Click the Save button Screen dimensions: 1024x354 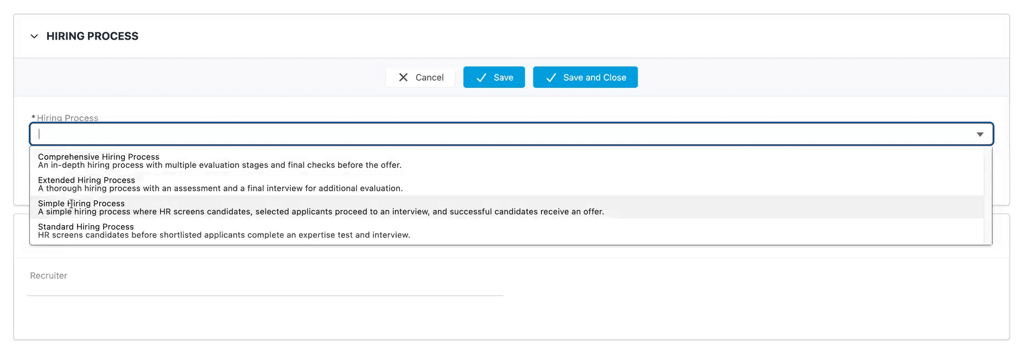[494, 78]
